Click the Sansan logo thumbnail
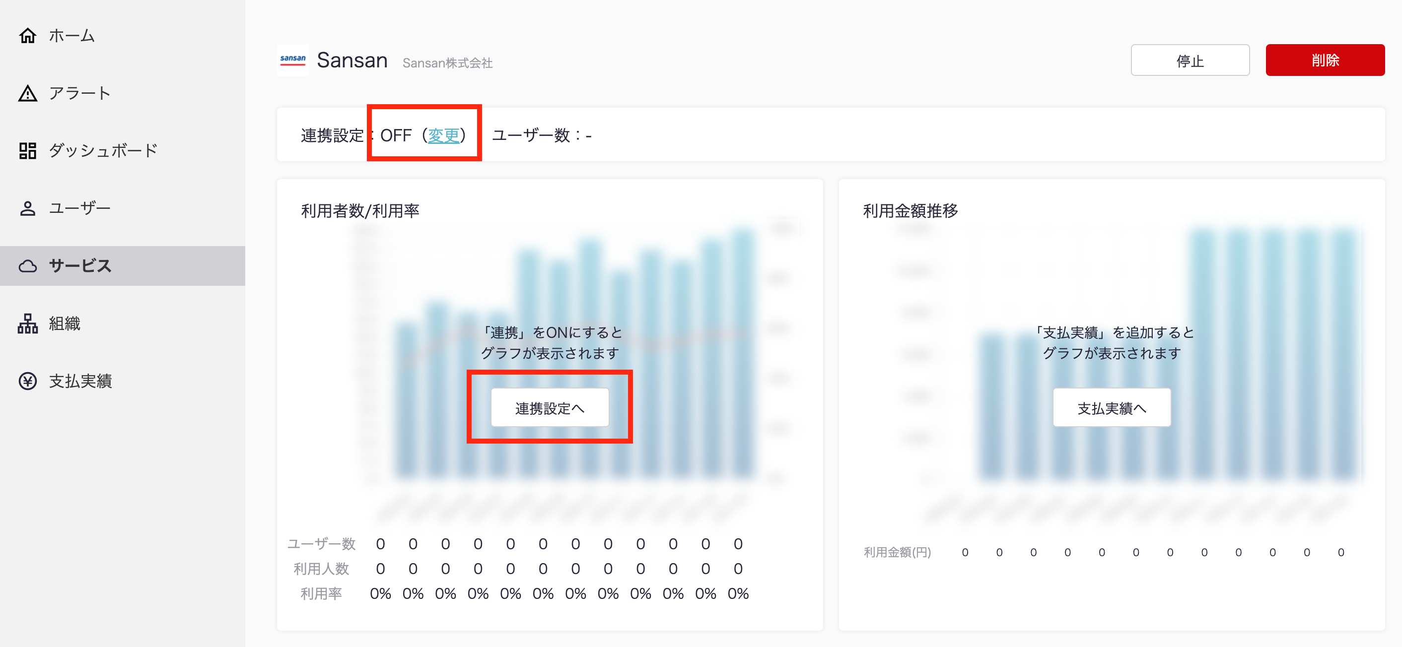 pyautogui.click(x=293, y=60)
